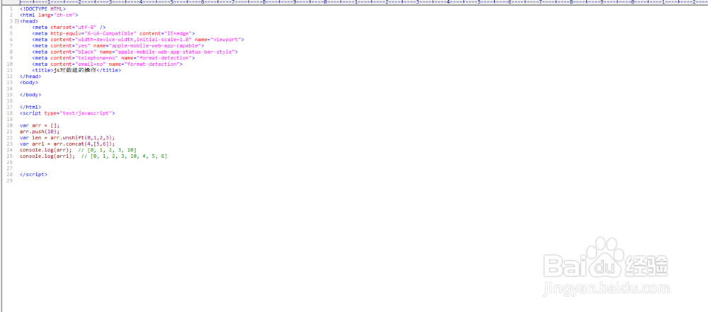Click the X-UA-Compatible meta line
Image resolution: width=708 pixels, height=312 pixels.
coord(113,33)
